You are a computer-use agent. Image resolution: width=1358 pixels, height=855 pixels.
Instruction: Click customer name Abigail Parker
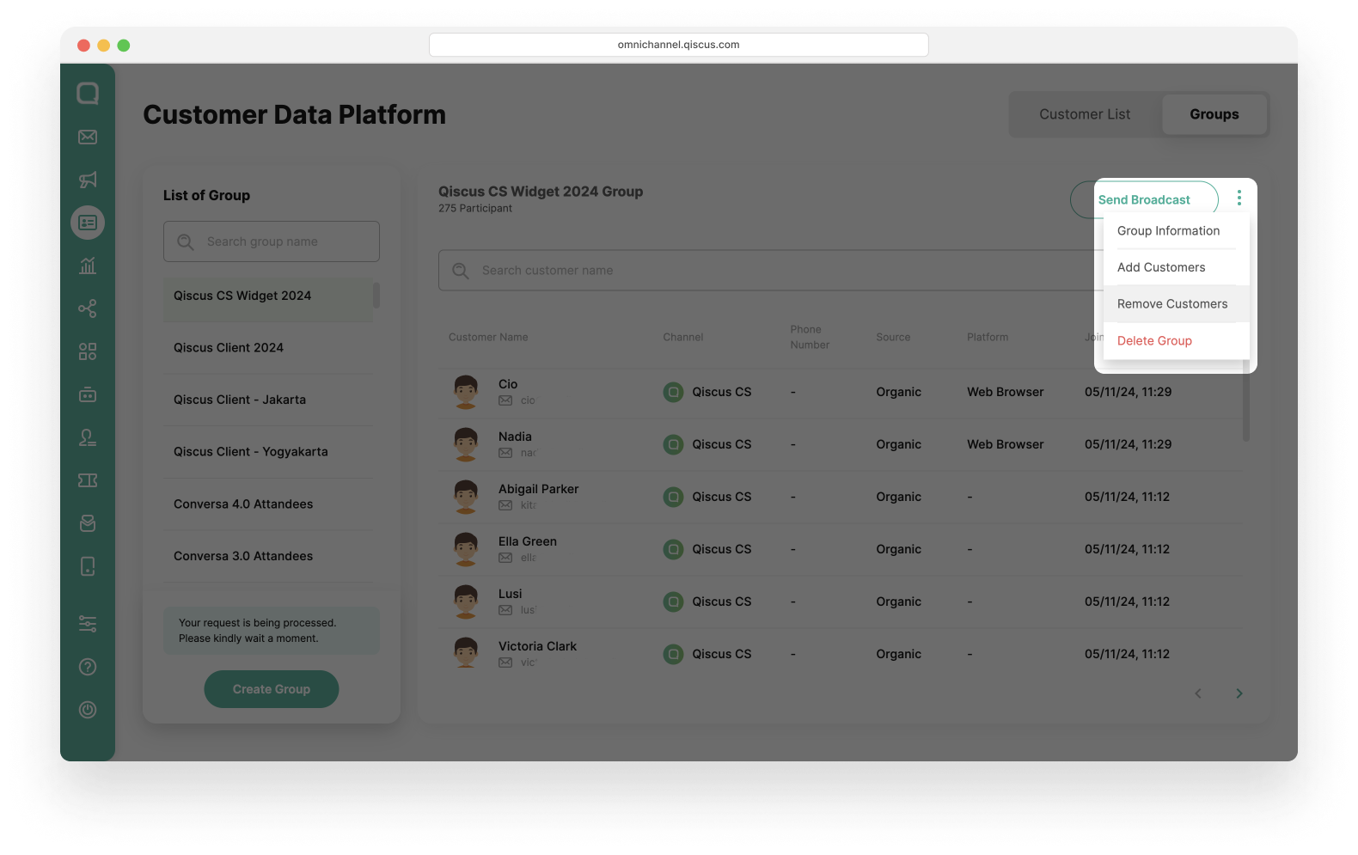(x=538, y=489)
